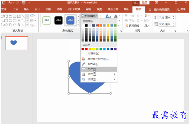Apply the blue Abc shape style

click(x=70, y=20)
